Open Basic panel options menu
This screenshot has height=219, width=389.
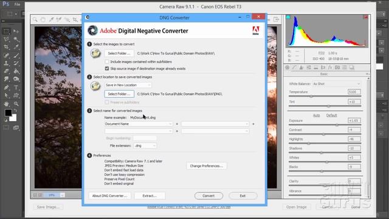(367, 74)
